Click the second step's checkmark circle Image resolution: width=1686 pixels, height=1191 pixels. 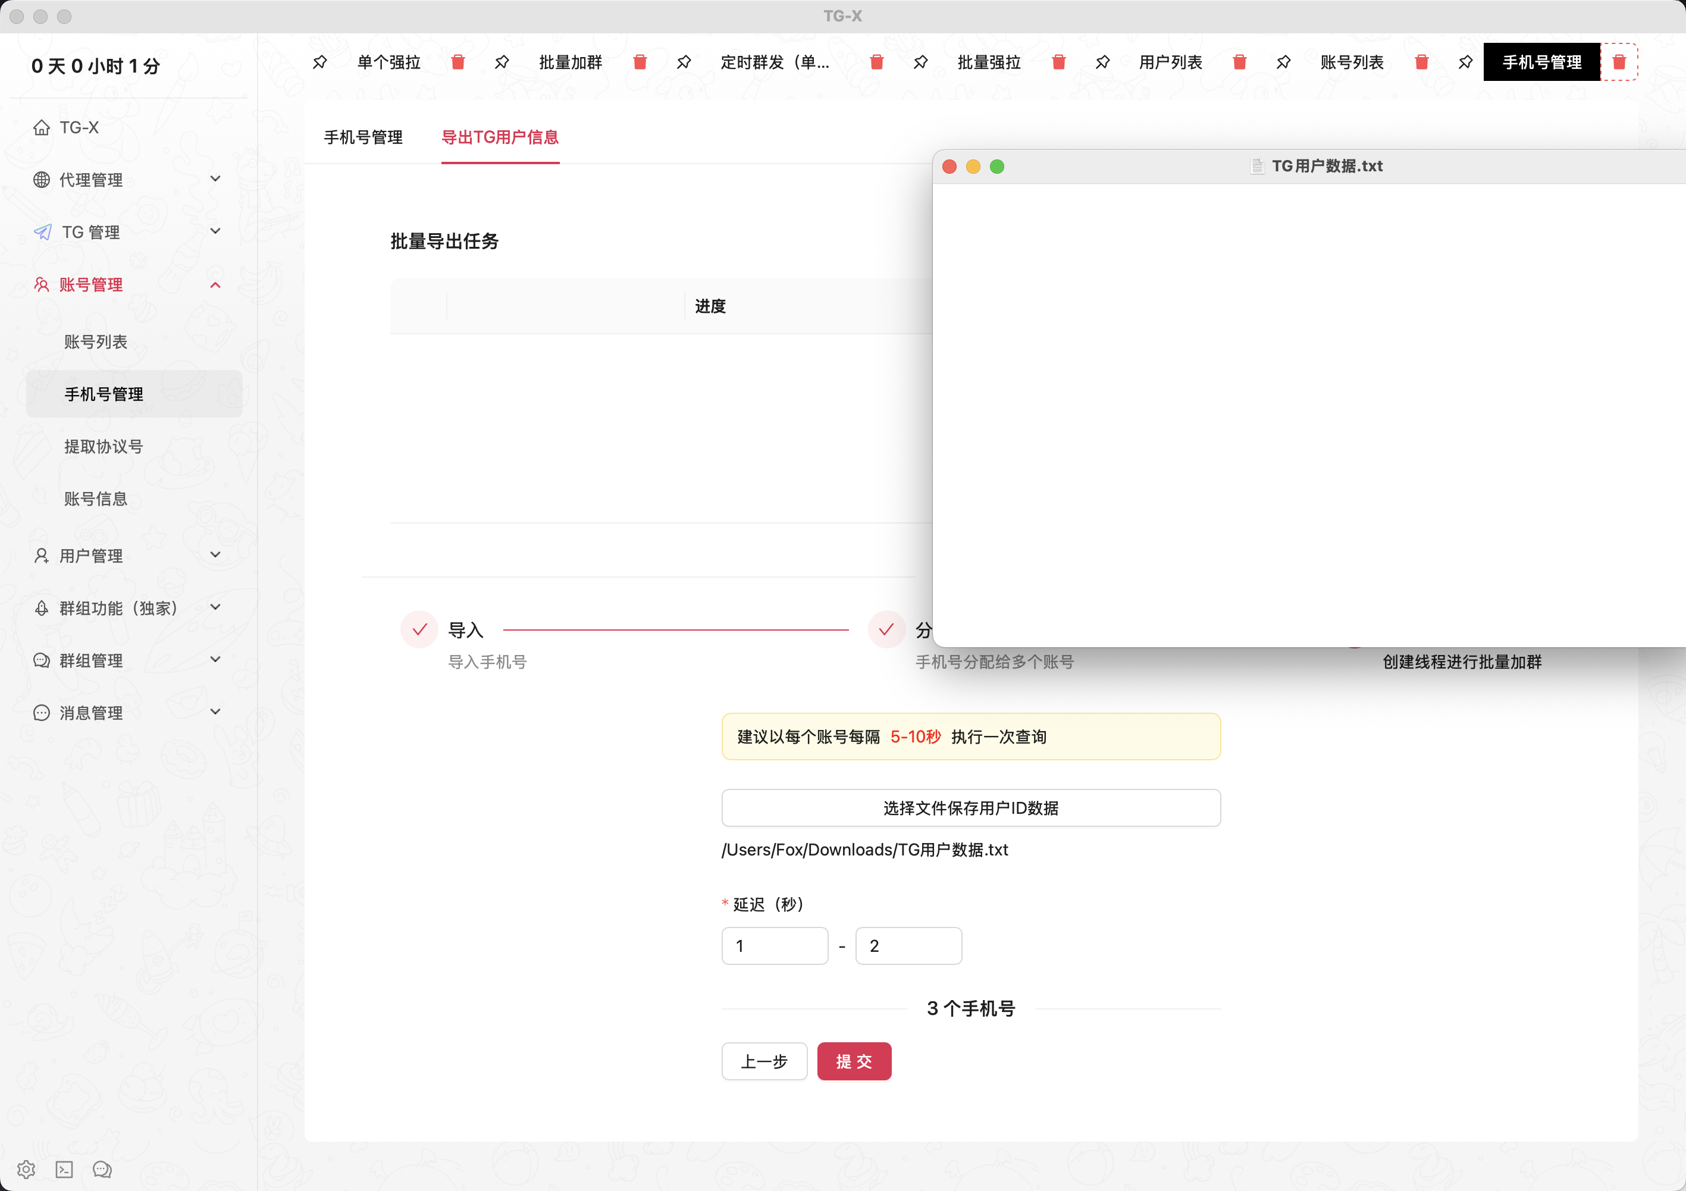click(x=886, y=630)
